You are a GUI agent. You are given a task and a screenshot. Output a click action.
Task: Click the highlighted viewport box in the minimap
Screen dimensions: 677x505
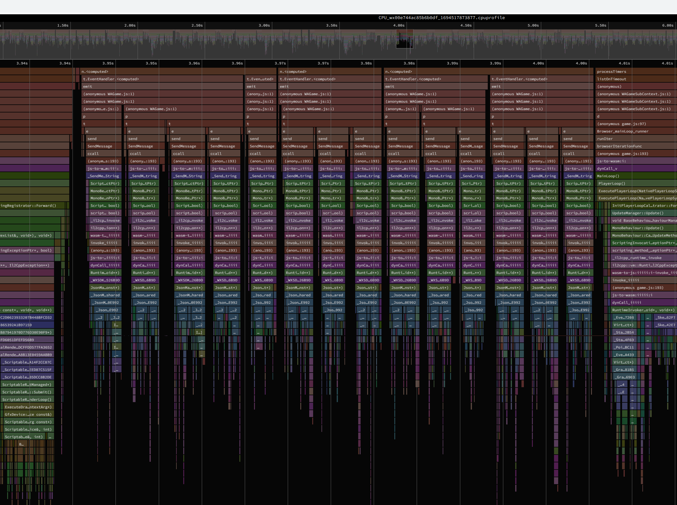coord(404,39)
